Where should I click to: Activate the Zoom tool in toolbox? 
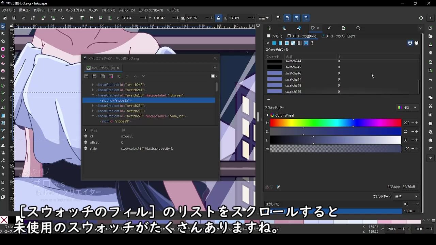pyautogui.click(x=3, y=190)
